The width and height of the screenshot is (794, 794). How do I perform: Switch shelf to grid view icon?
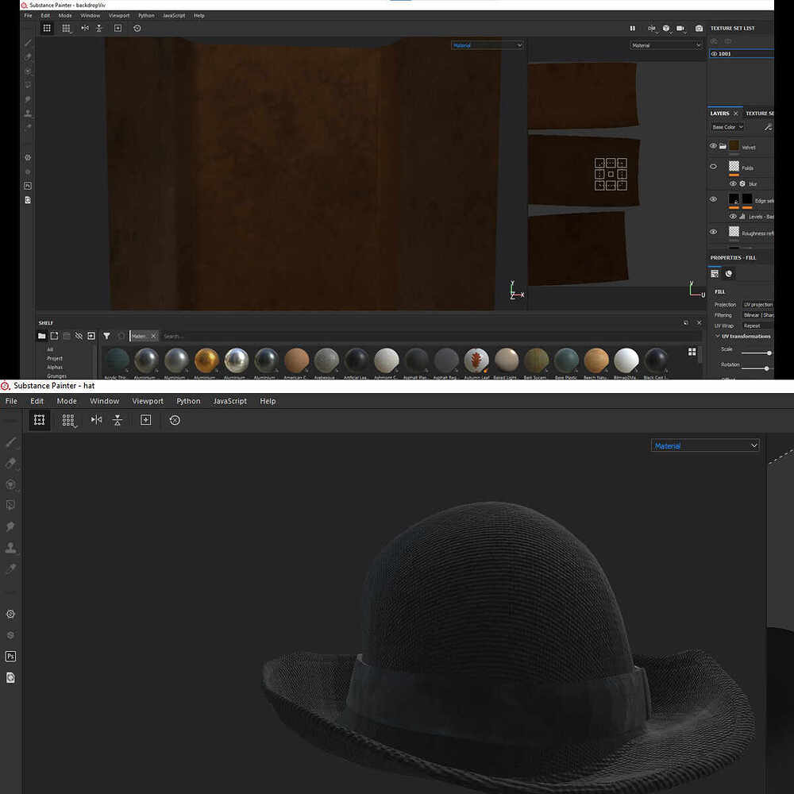click(x=692, y=352)
